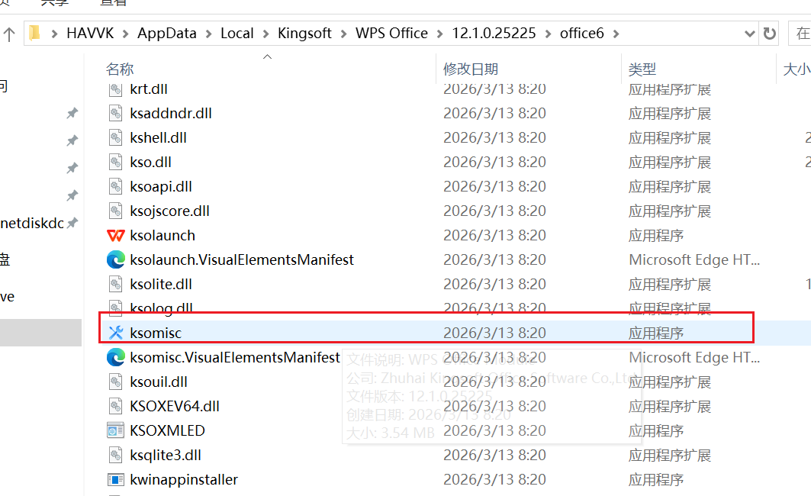Click inside the search box

tap(801, 33)
